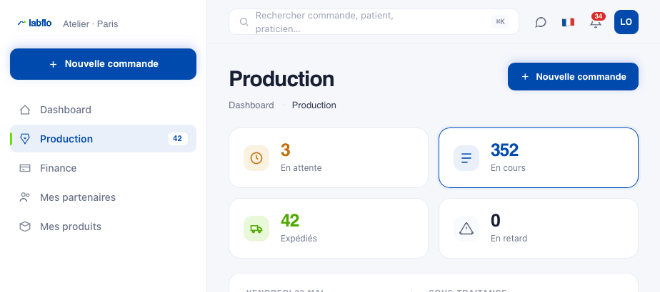Open the messages chat bubble icon

point(541,22)
